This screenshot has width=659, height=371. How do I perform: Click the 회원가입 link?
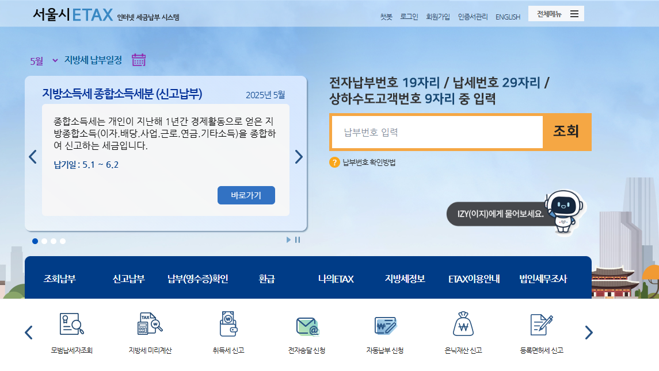click(x=438, y=17)
